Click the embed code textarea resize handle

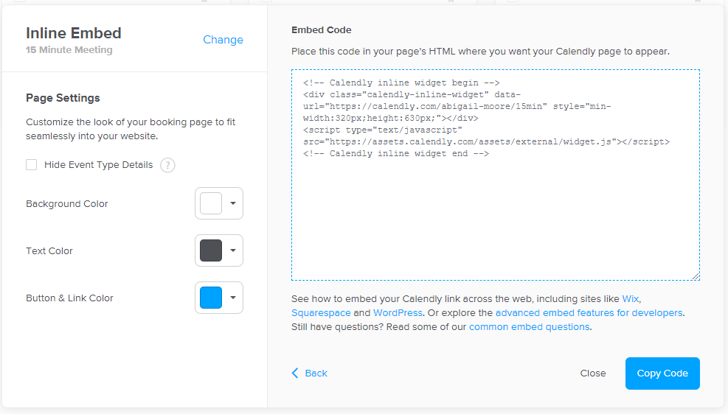696,276
